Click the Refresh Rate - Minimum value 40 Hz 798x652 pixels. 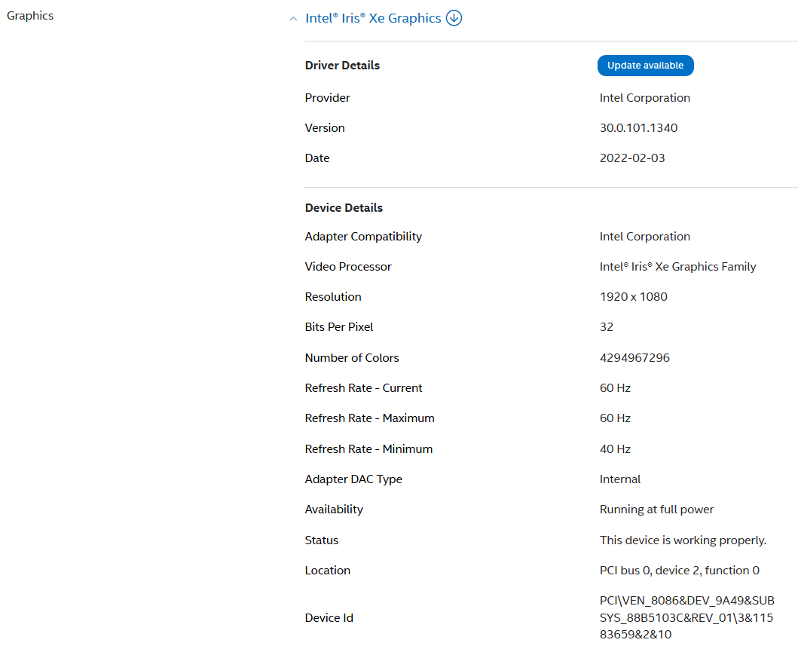(615, 449)
